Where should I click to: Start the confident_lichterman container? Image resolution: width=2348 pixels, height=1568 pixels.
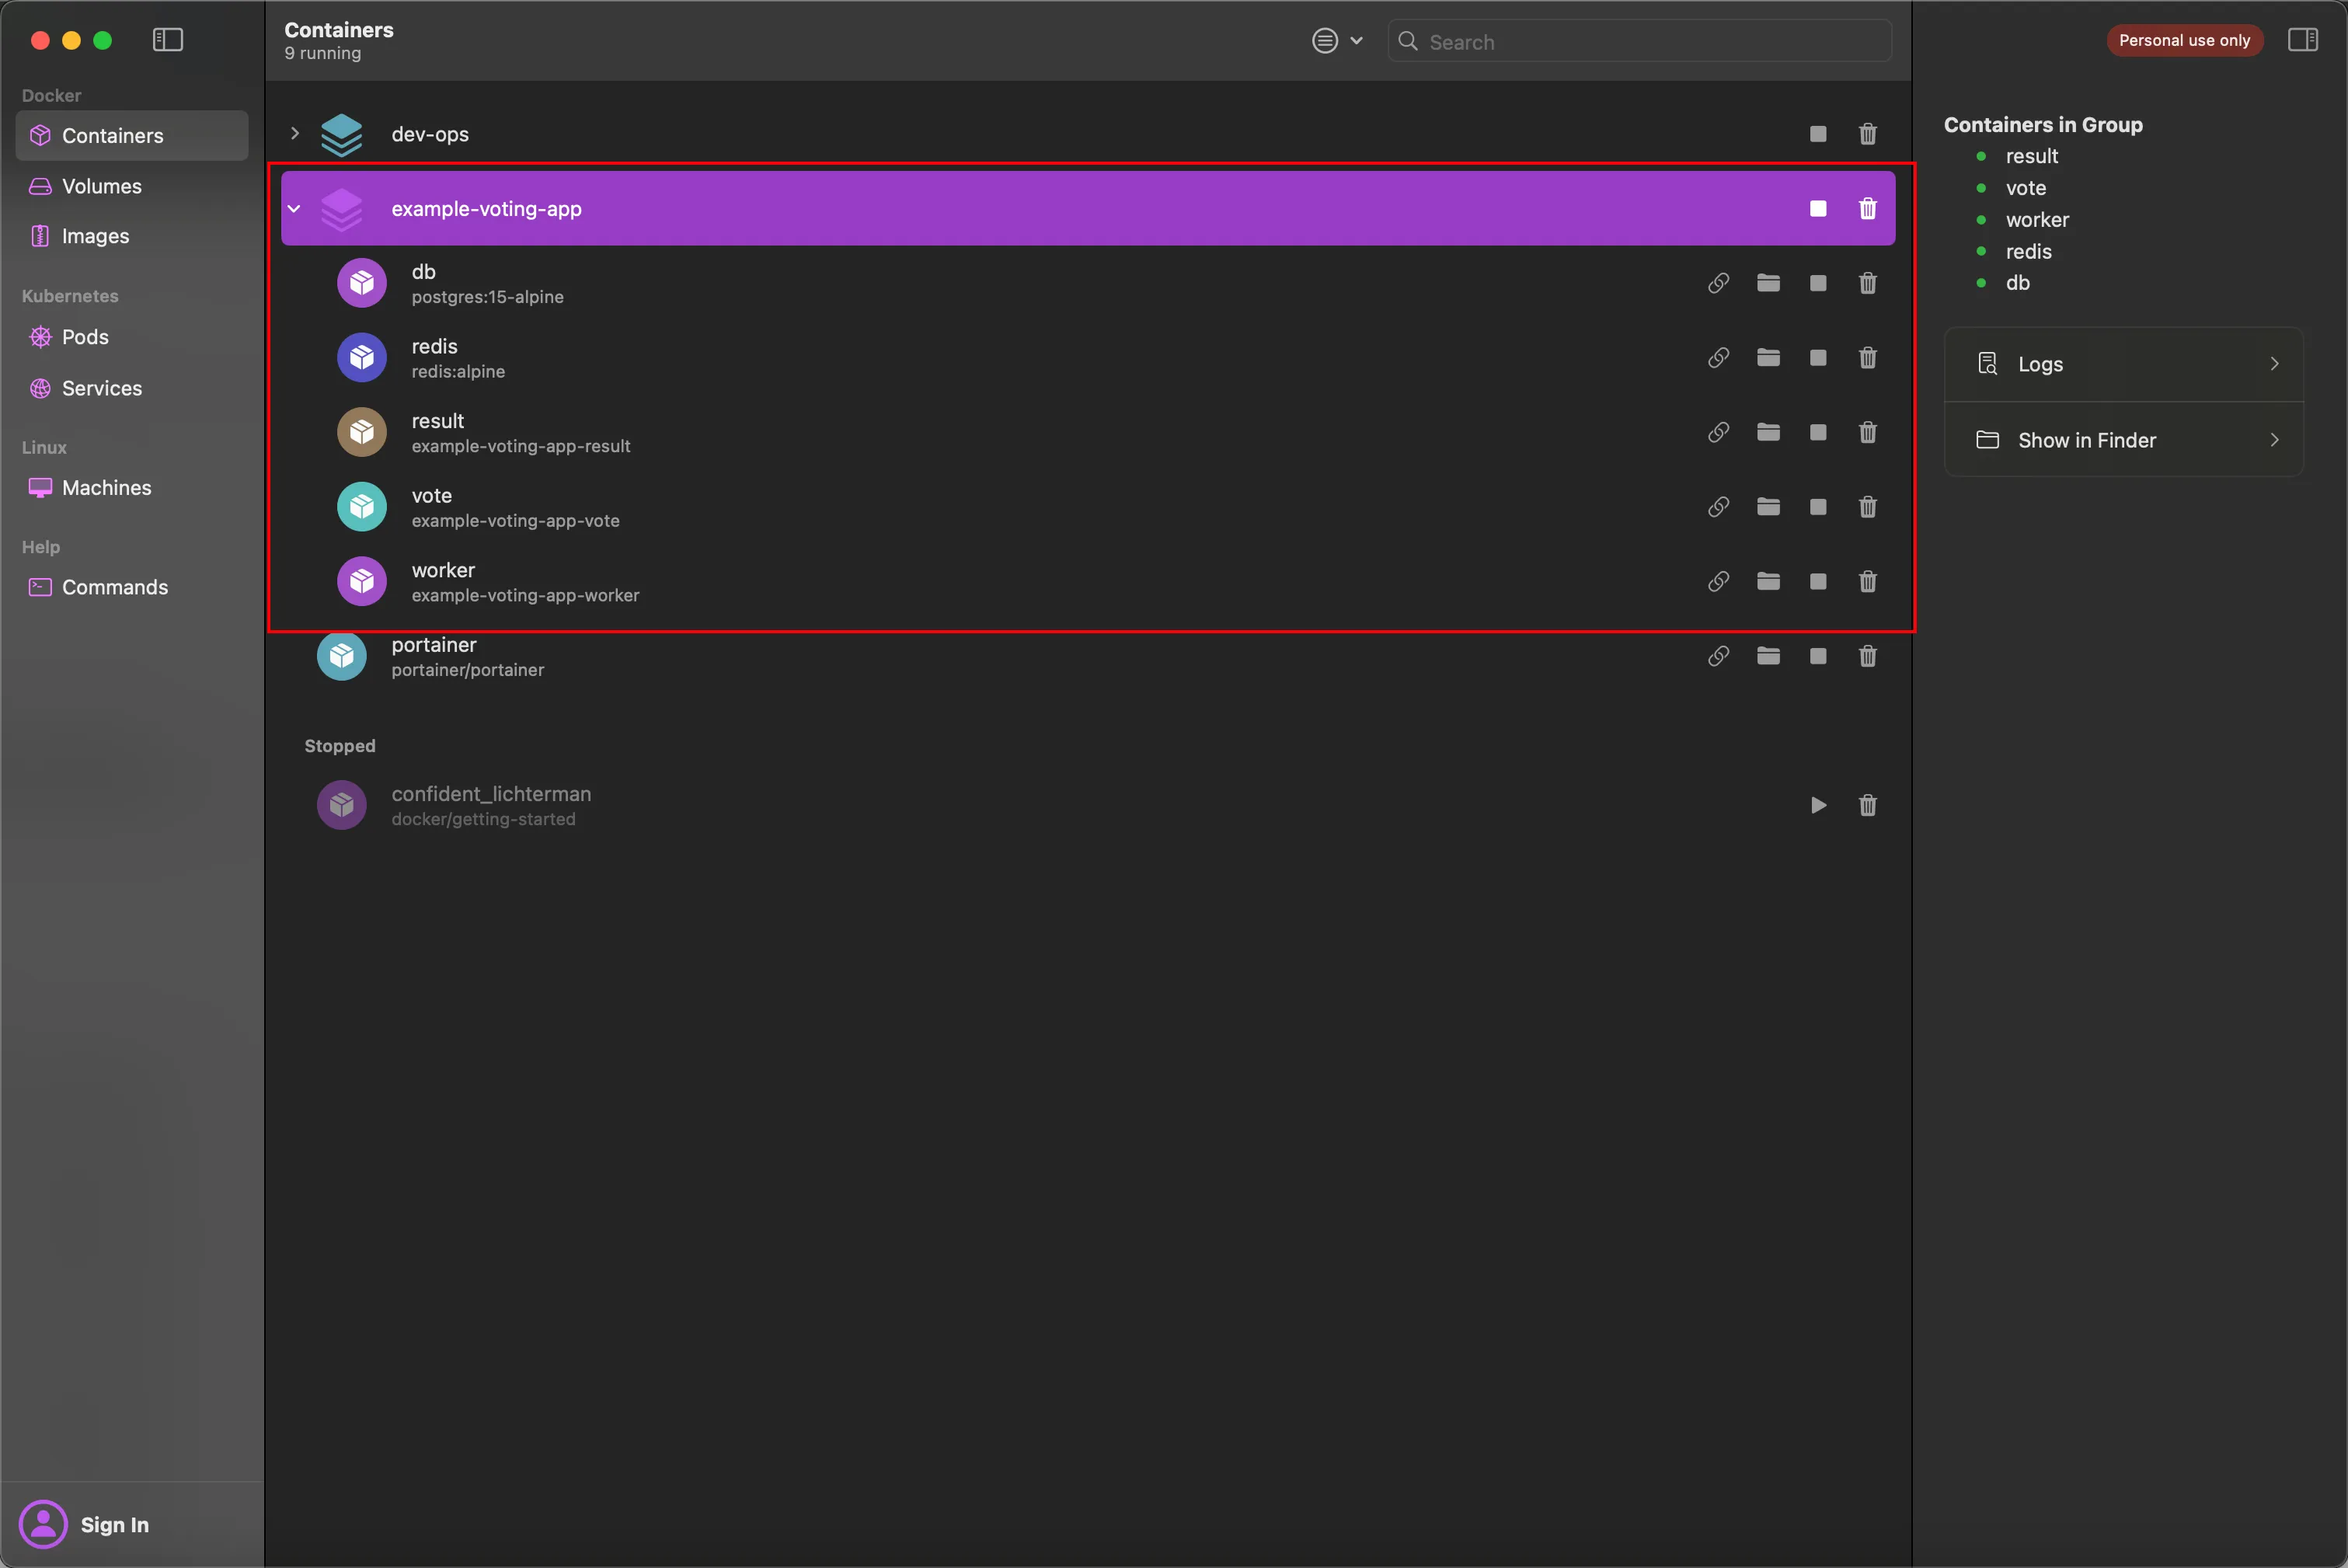coord(1818,805)
